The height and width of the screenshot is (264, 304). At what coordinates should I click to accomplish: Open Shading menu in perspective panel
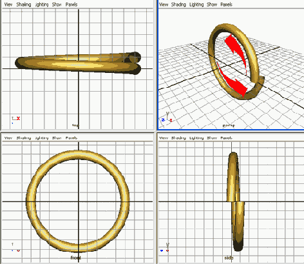pos(178,5)
